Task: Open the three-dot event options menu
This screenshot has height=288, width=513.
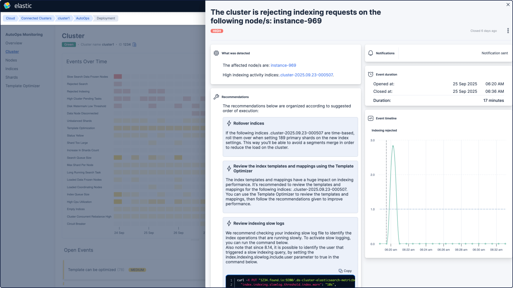Action: point(508,31)
